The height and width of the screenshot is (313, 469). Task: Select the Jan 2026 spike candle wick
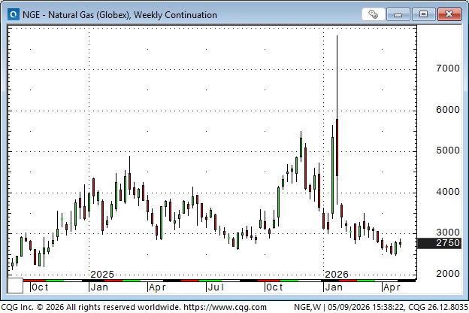337,77
